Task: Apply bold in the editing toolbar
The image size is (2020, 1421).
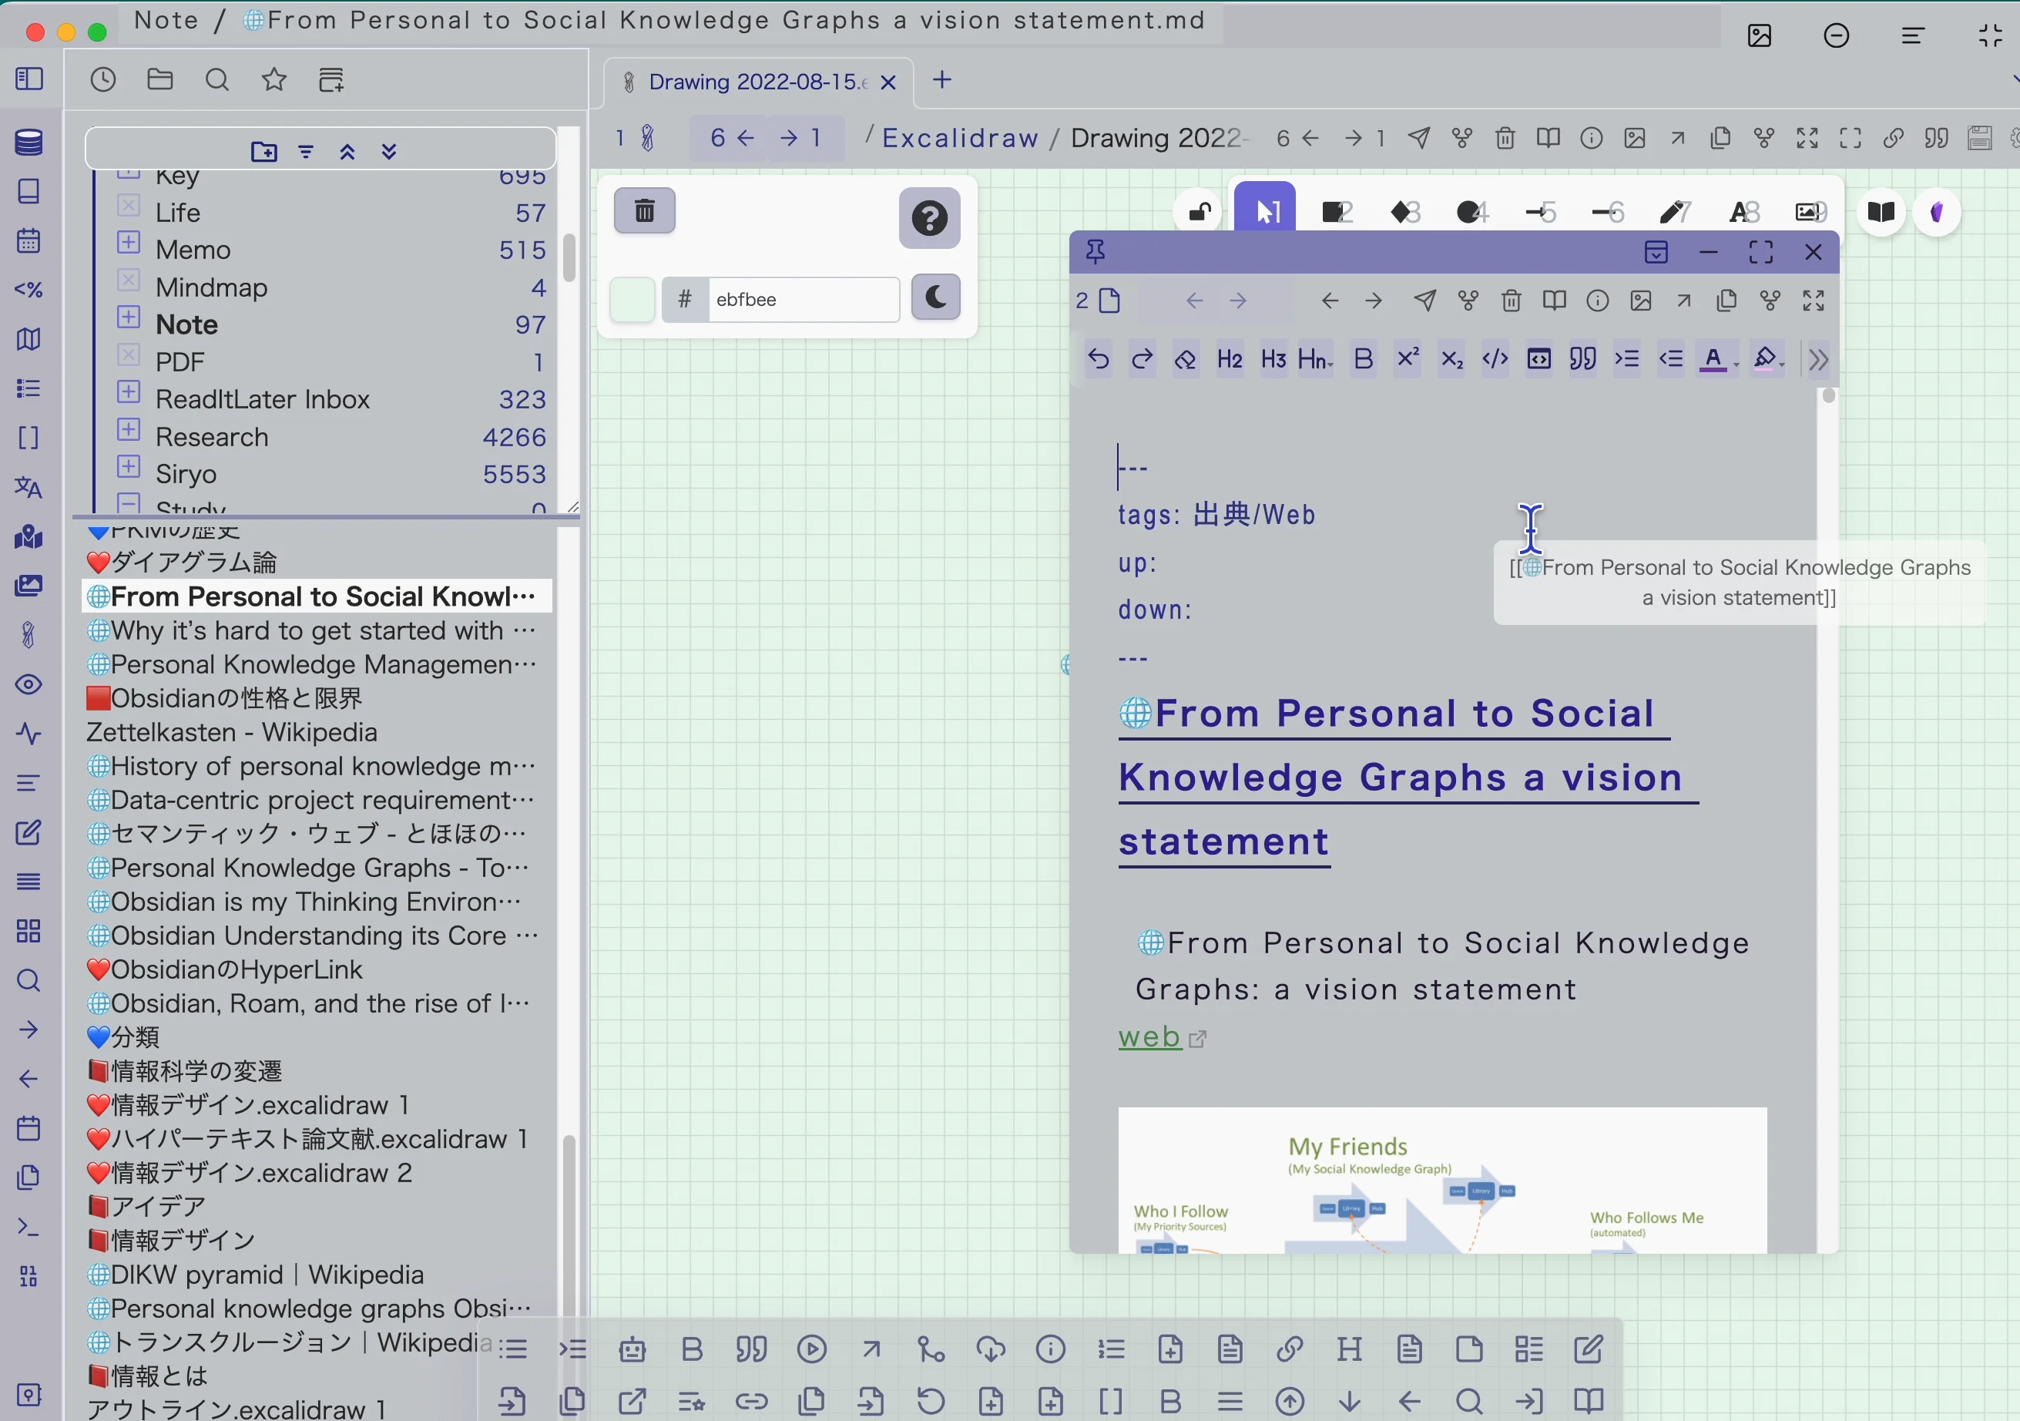Action: pos(1363,359)
